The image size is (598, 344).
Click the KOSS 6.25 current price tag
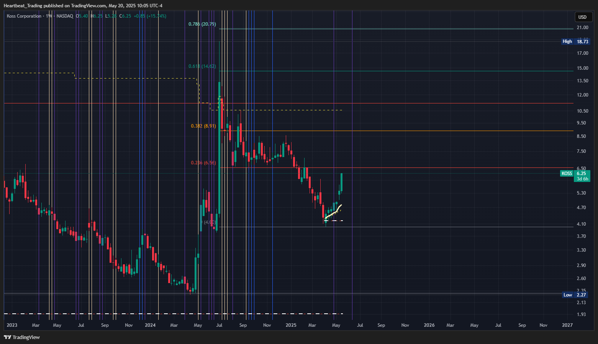pos(575,174)
